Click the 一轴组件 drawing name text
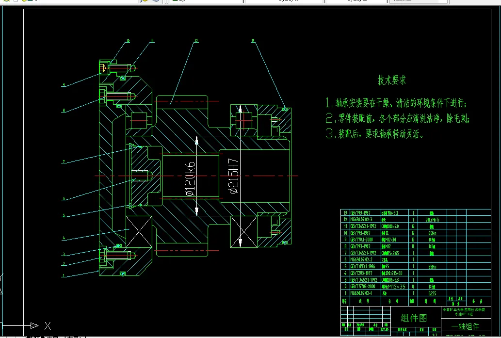Viewport: 501px width, 338px height. [465, 326]
